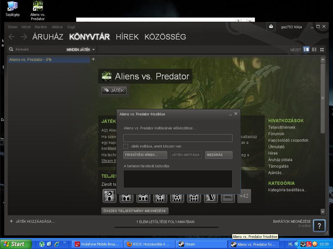Click FRISSÍTÉSI HÍREK... button
The width and height of the screenshot is (333, 249).
[145, 155]
